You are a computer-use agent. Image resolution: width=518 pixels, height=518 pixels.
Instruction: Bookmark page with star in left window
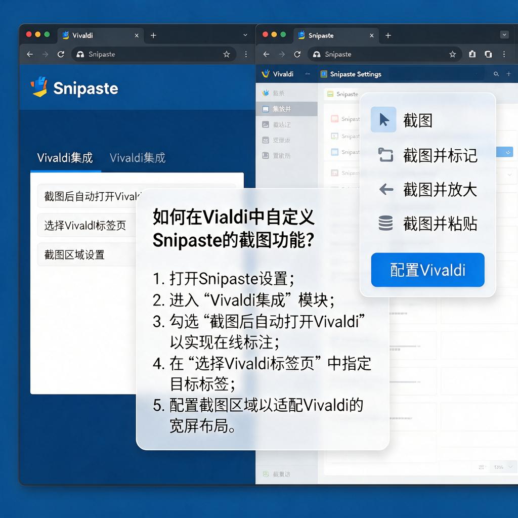pos(226,54)
